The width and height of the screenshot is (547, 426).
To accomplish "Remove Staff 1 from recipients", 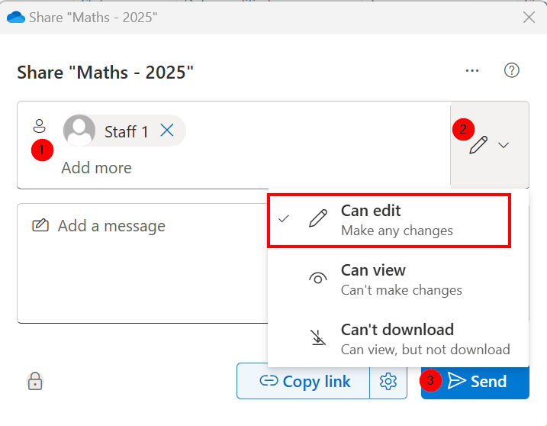I will pos(167,131).
